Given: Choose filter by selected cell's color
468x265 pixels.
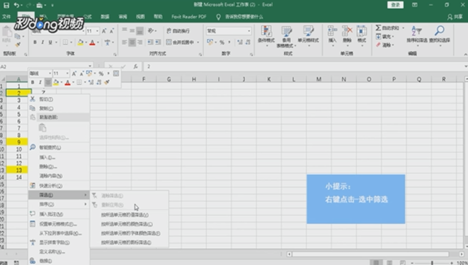Looking at the screenshot, I should click(129, 224).
